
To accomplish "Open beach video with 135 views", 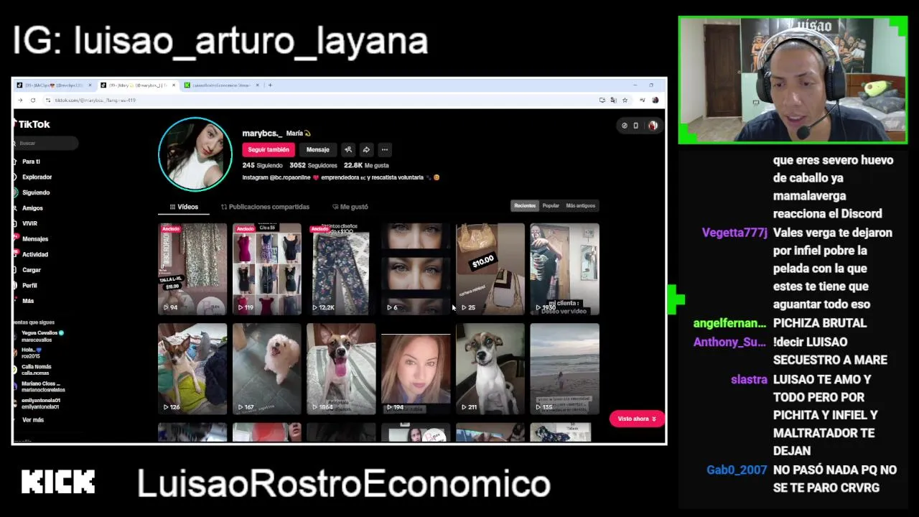I will (x=564, y=369).
